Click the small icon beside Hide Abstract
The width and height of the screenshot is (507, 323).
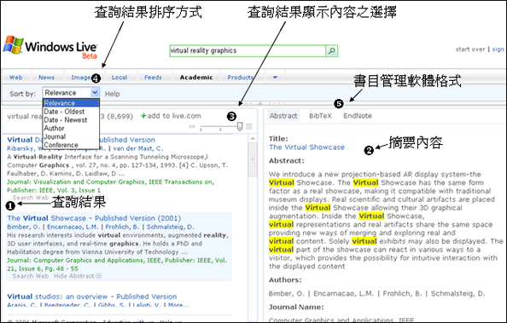pos(99,276)
